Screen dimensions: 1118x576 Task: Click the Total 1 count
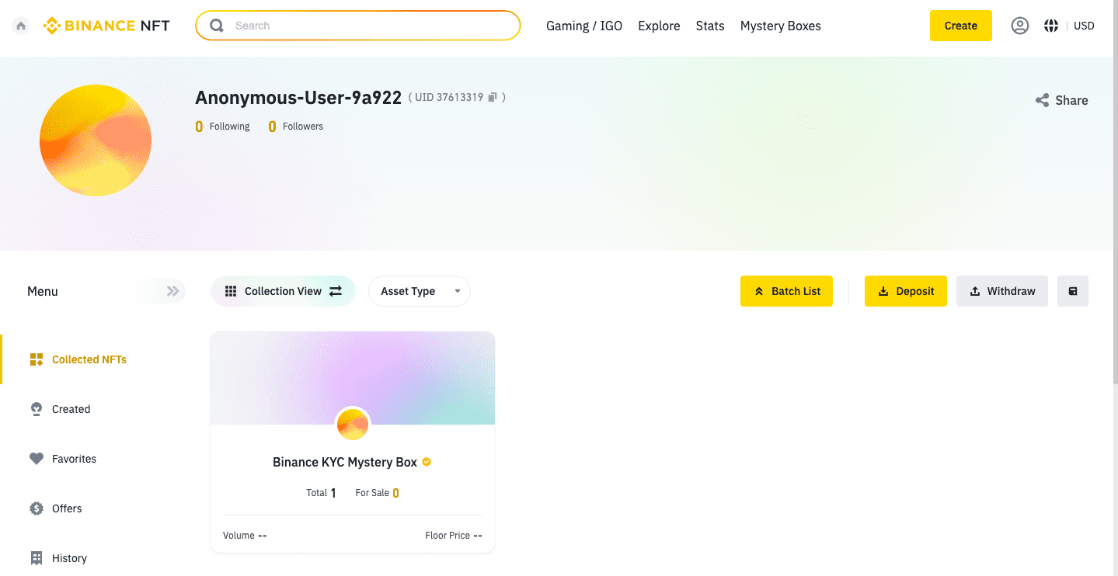[321, 493]
